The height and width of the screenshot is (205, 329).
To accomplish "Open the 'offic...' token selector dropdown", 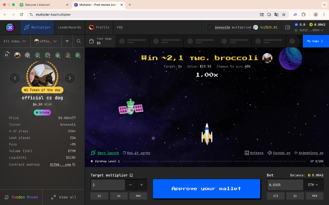I will tap(46, 41).
